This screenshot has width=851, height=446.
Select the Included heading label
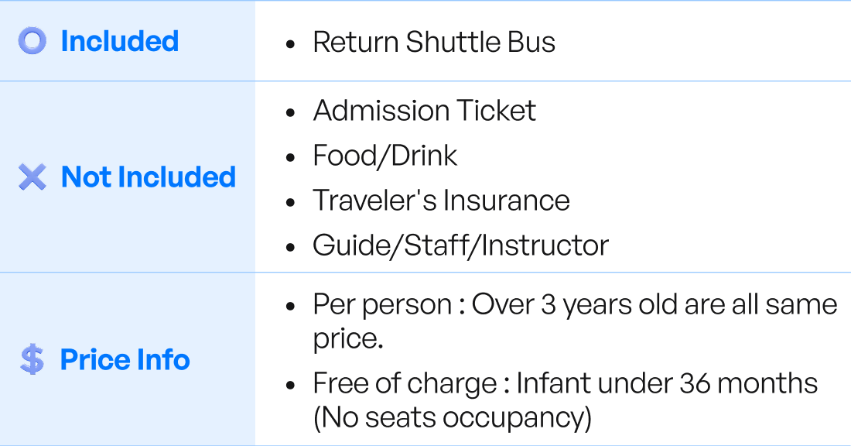(119, 41)
